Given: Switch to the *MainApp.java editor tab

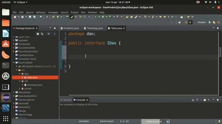Looking at the screenshot, I should [93, 28].
